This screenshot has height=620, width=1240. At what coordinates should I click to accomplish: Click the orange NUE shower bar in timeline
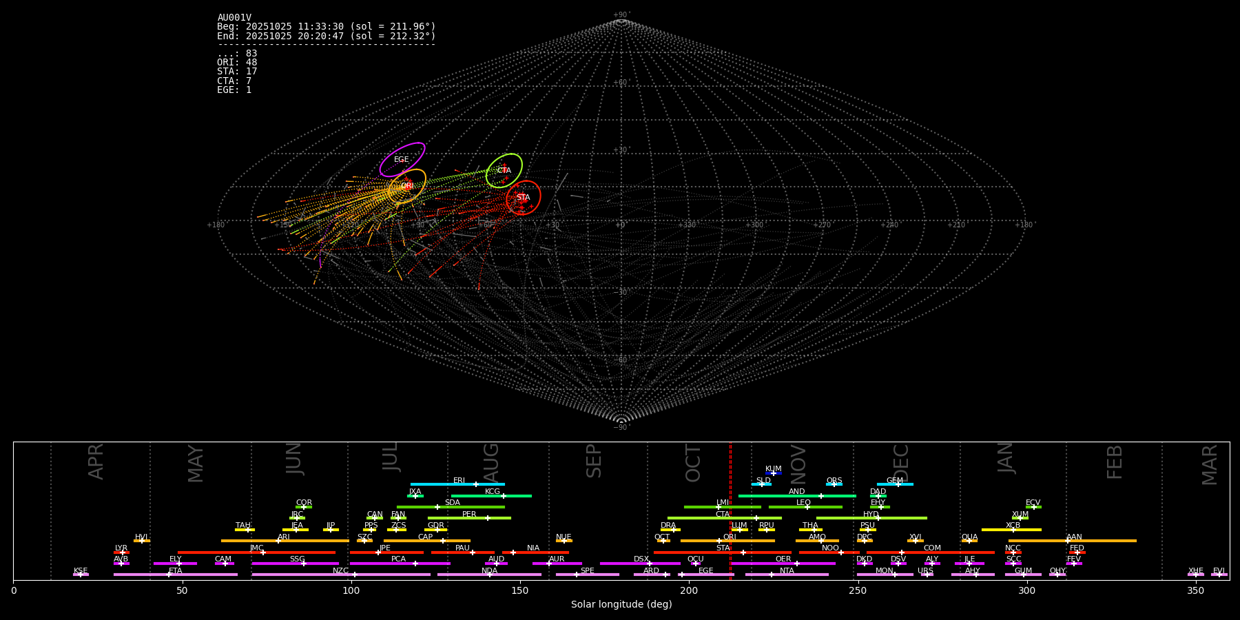pos(564,541)
